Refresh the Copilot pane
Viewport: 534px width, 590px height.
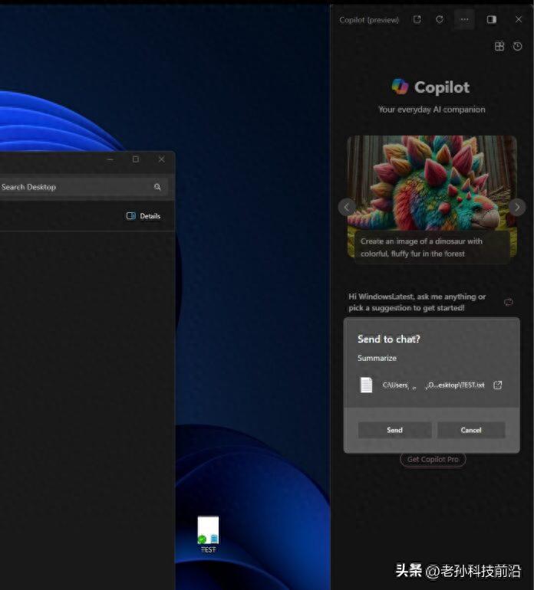point(440,20)
